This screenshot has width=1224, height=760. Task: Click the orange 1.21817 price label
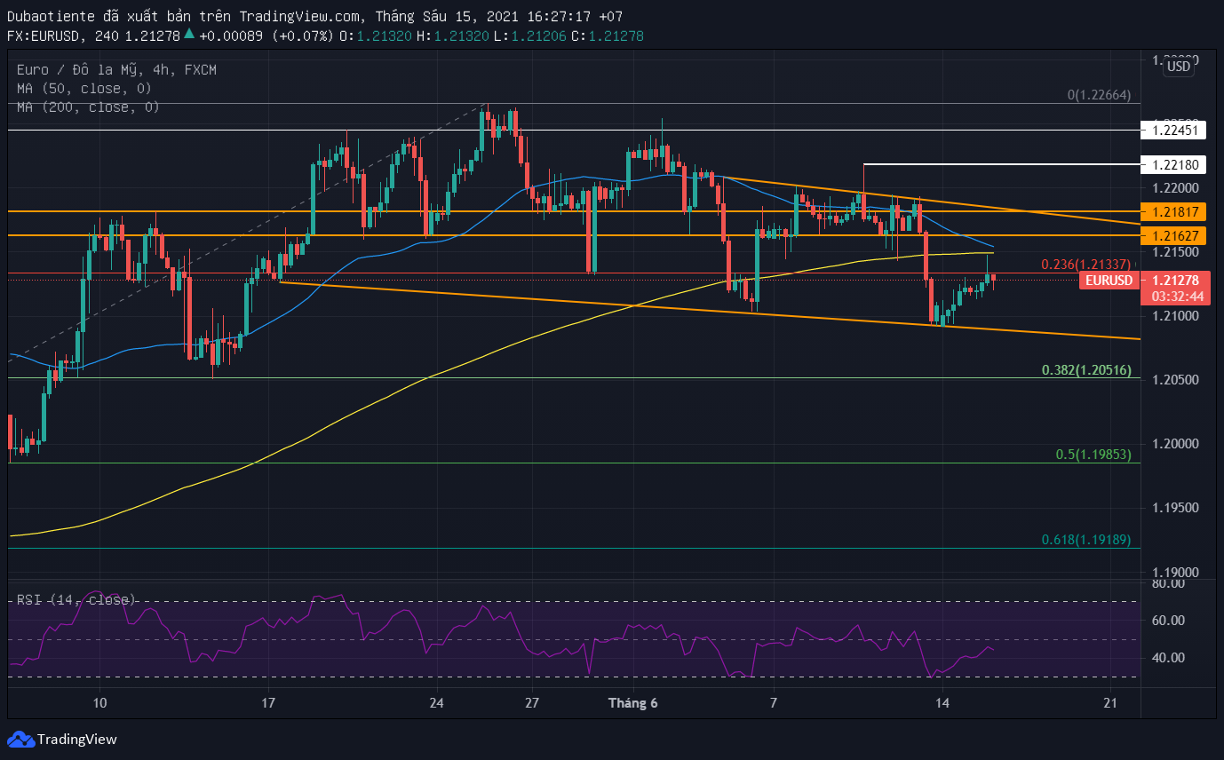1175,211
